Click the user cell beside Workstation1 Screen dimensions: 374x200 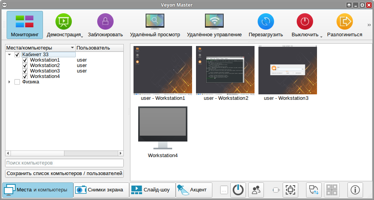click(x=82, y=60)
